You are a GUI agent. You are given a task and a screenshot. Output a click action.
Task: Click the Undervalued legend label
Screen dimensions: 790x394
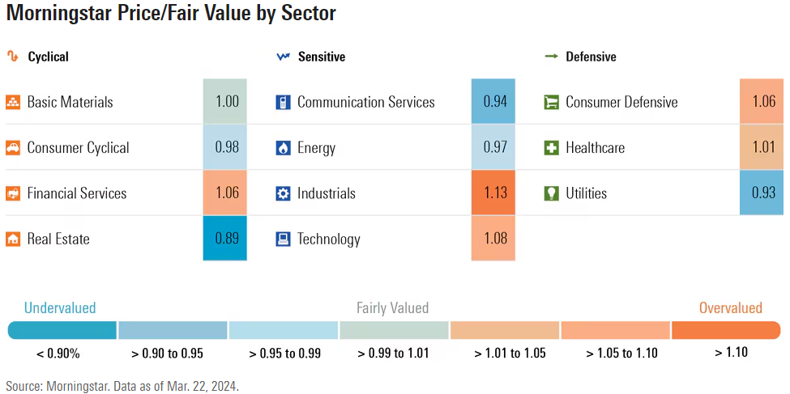60,307
